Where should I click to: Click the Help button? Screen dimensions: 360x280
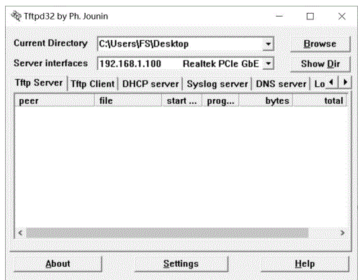(305, 263)
